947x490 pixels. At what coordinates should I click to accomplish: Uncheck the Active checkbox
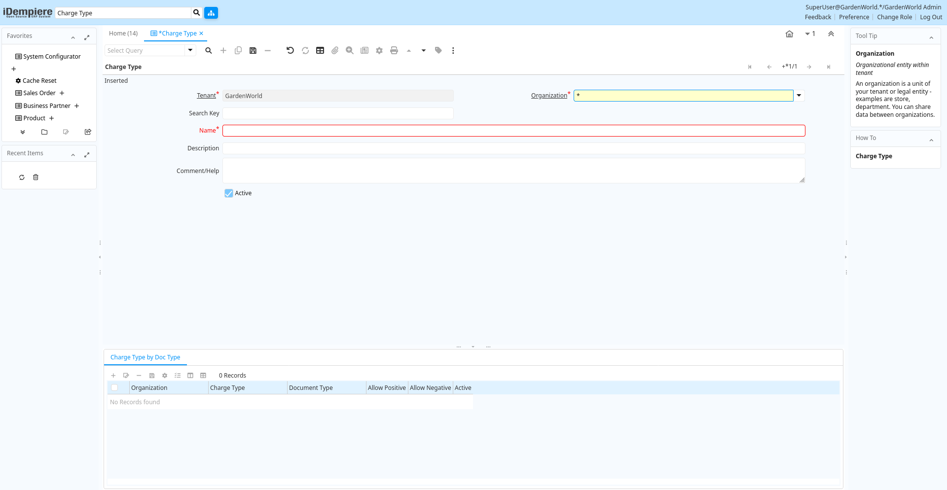229,193
